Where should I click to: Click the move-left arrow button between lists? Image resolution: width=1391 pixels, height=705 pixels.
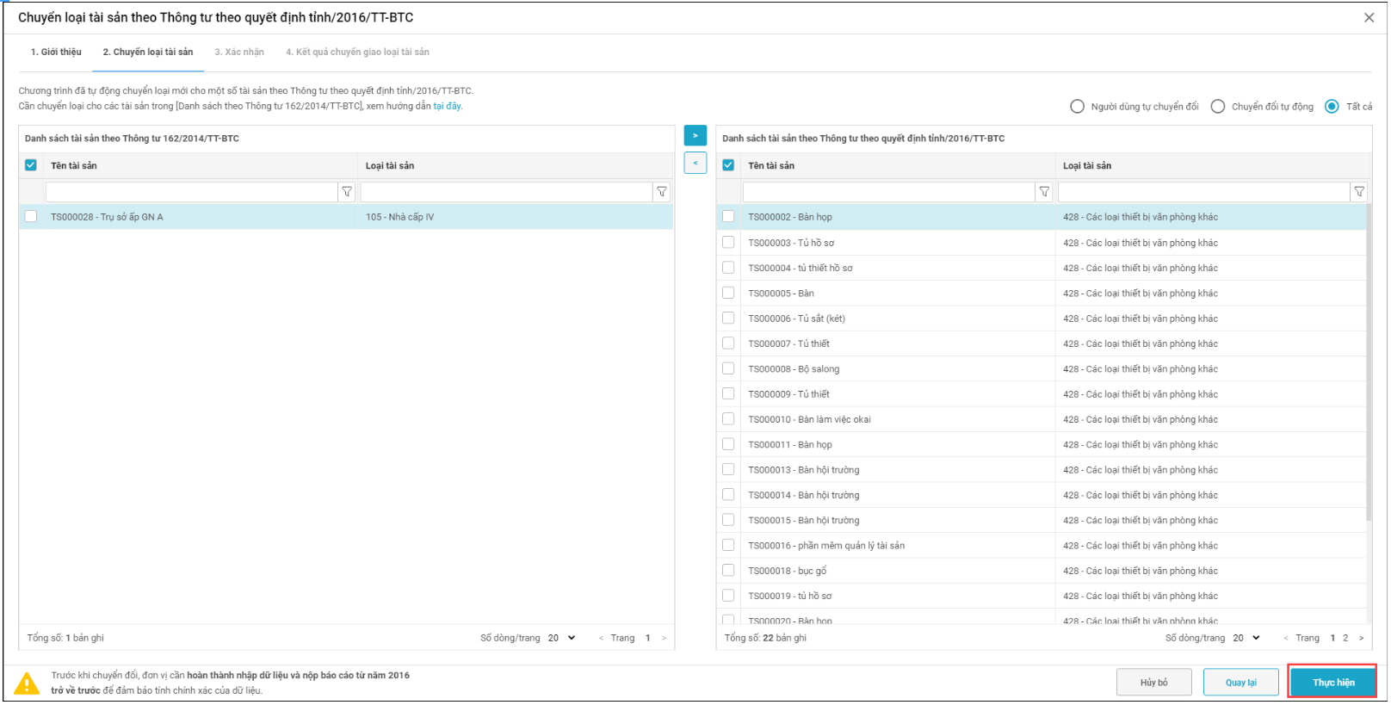(x=695, y=163)
